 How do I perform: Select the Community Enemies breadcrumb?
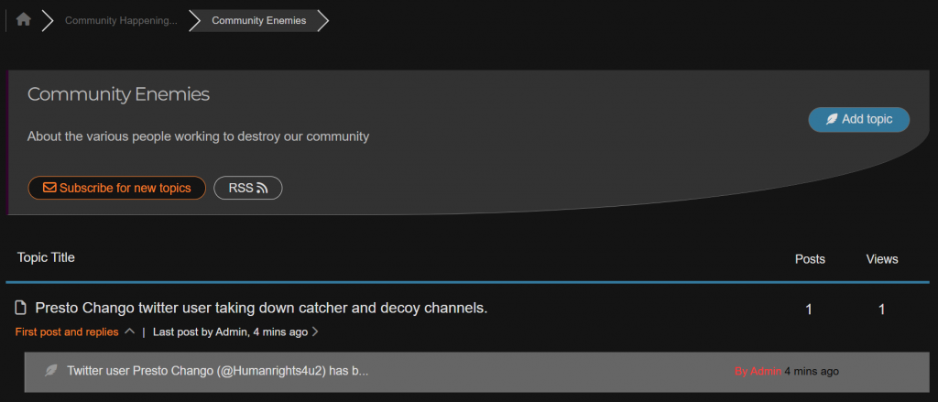259,20
